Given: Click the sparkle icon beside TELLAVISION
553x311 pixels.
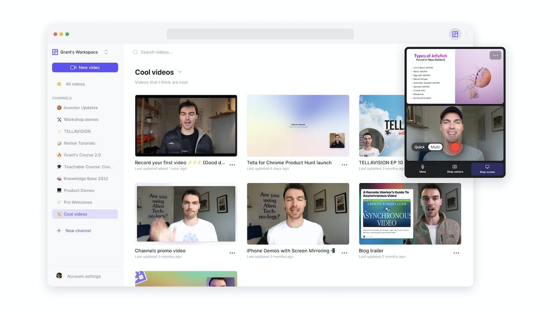Looking at the screenshot, I should (59, 131).
